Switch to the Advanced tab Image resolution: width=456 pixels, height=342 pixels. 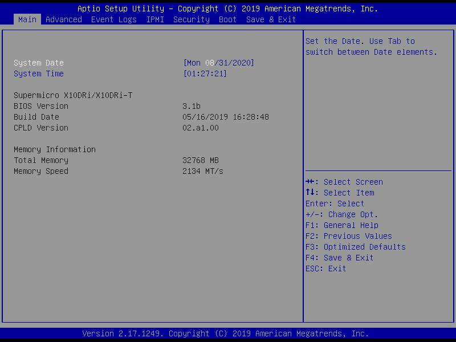[x=64, y=19]
